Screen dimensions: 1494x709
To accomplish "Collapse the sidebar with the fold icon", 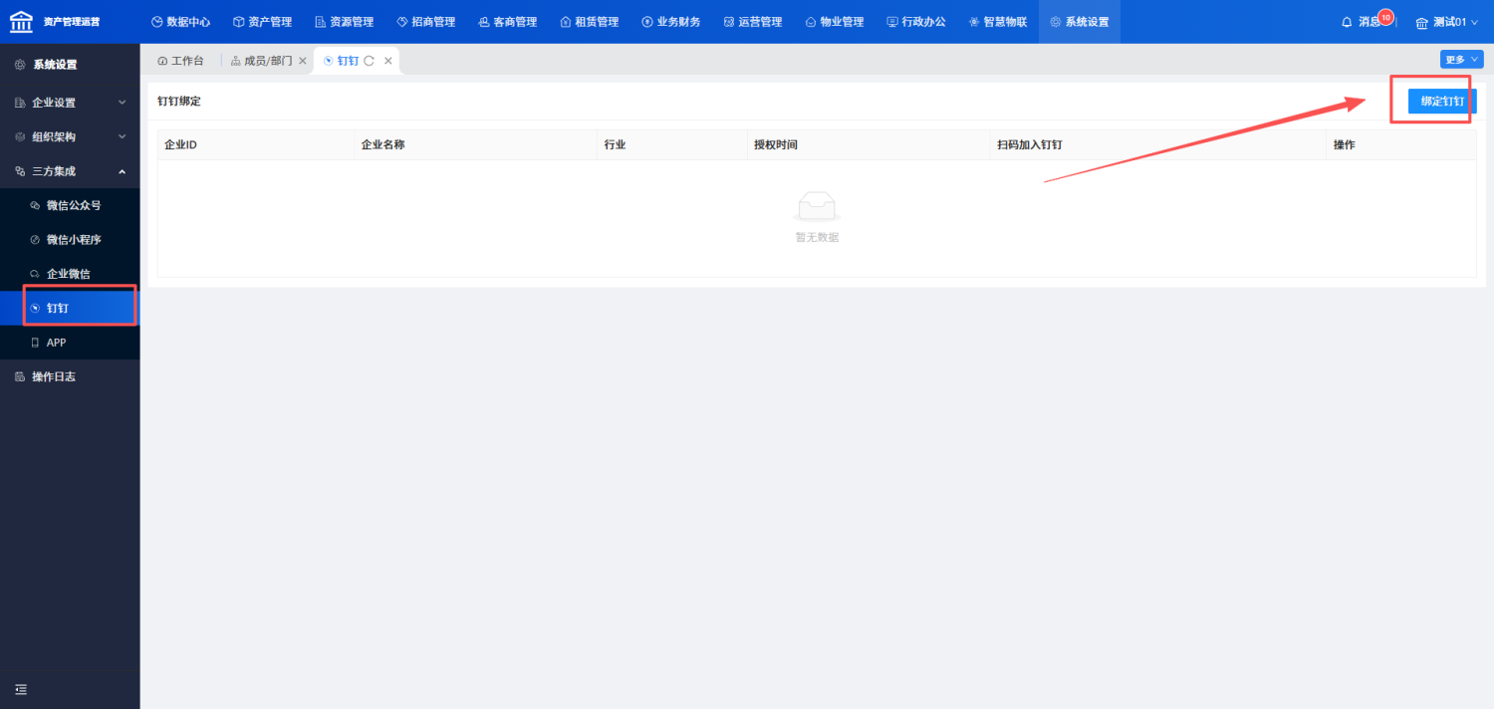I will 21,689.
